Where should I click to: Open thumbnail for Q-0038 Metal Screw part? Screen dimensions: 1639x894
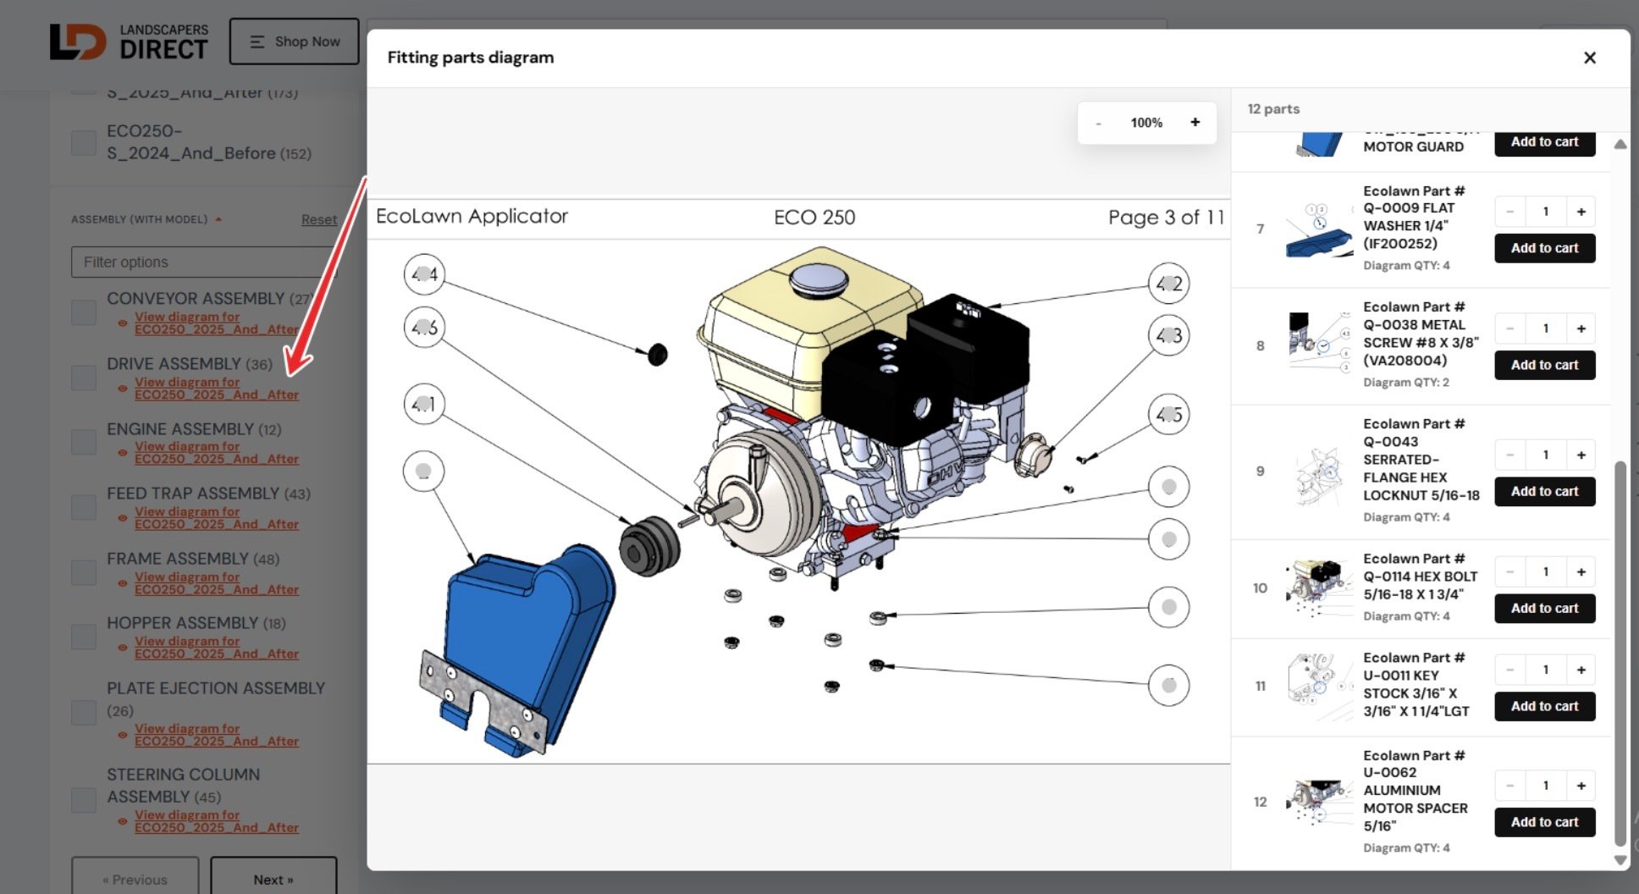1319,345
